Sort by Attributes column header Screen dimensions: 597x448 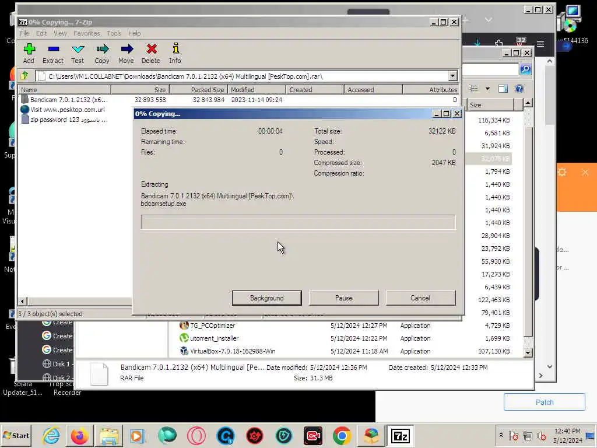(431, 90)
